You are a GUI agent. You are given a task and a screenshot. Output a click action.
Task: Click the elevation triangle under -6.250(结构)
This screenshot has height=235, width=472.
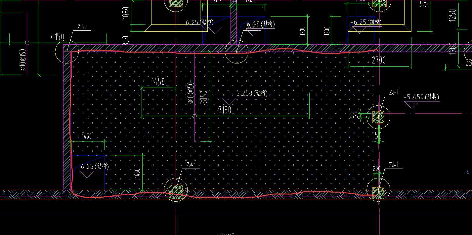[228, 101]
